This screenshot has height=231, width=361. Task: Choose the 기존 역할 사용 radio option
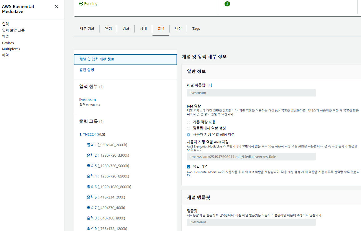coord(188,122)
